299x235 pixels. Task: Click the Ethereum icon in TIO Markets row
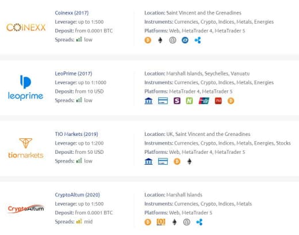pos(189,161)
